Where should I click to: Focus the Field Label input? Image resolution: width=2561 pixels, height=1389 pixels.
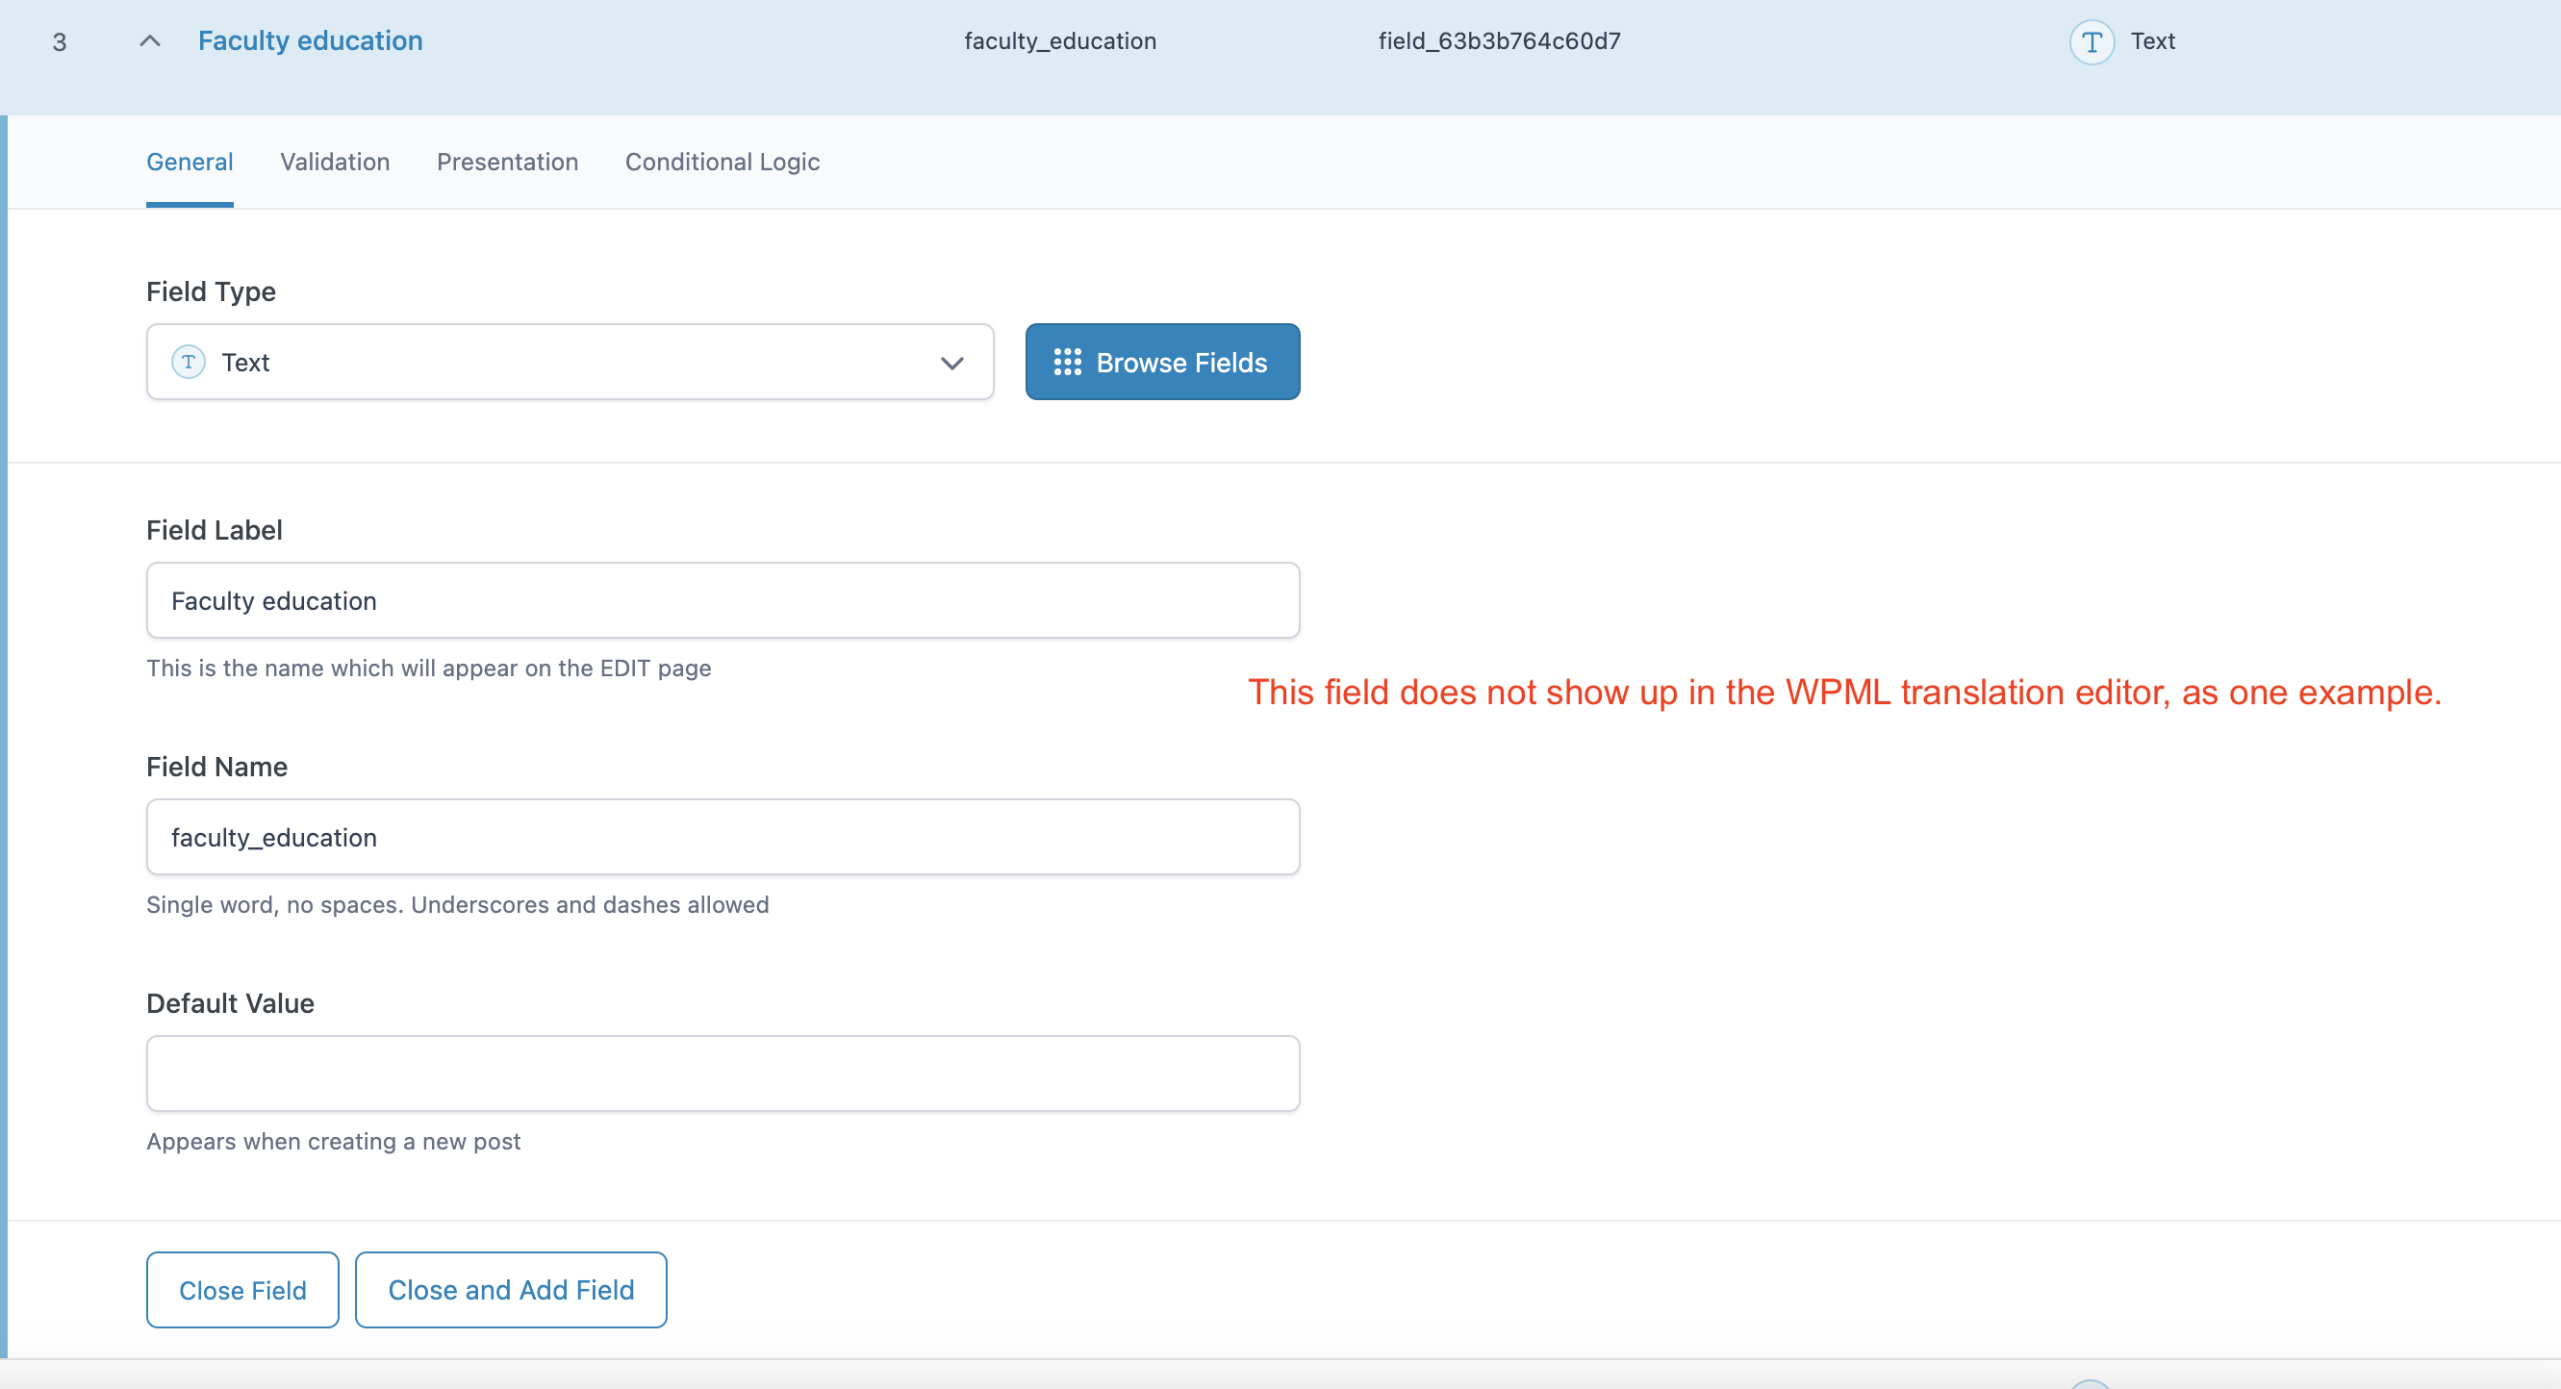click(x=722, y=600)
